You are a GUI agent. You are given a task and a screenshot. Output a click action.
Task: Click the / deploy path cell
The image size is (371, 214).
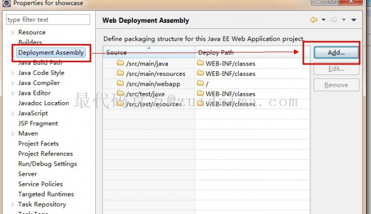pyautogui.click(x=252, y=84)
